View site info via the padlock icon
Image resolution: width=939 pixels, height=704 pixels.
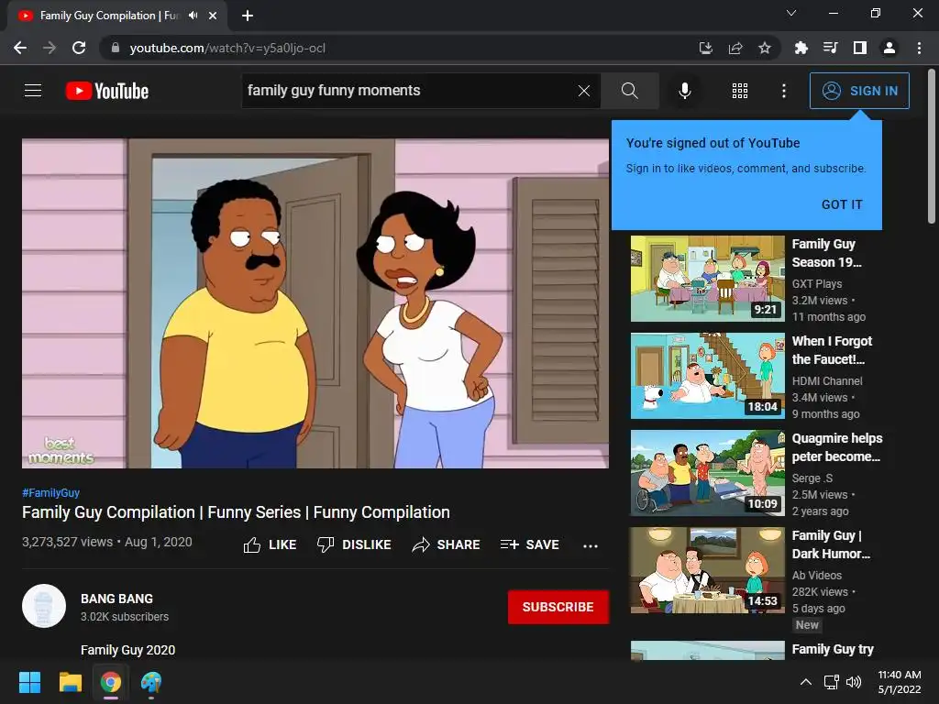(x=116, y=48)
